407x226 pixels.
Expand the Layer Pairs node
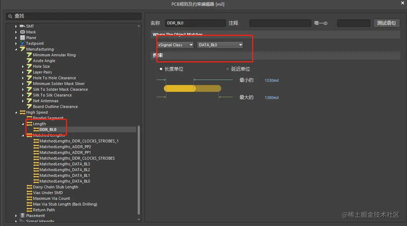tap(23, 72)
